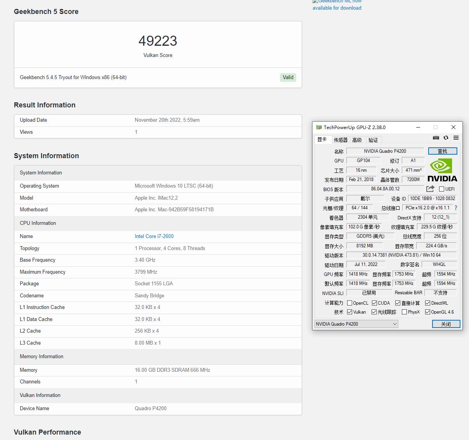Click the Quadro P4200 device name value
The height and width of the screenshot is (440, 469).
[151, 408]
